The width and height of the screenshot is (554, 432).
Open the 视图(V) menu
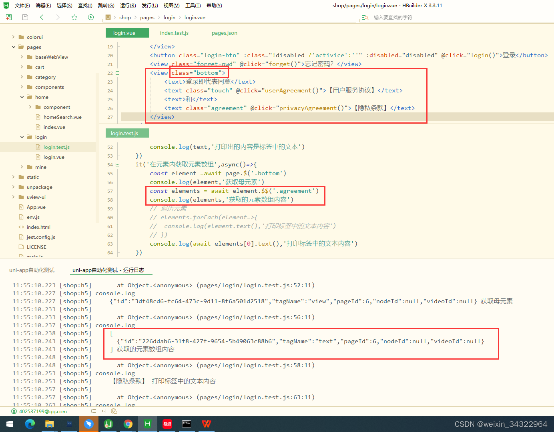point(171,6)
